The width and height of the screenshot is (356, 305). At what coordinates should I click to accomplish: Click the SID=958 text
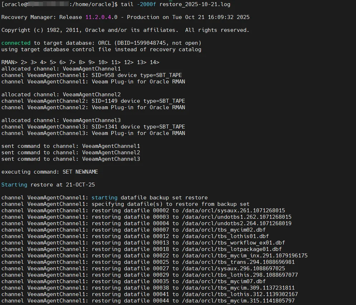(103, 75)
